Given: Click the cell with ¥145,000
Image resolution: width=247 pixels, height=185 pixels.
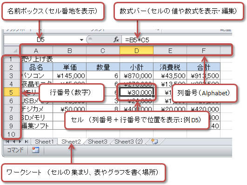Looking at the screenshot, I should point(70,76).
